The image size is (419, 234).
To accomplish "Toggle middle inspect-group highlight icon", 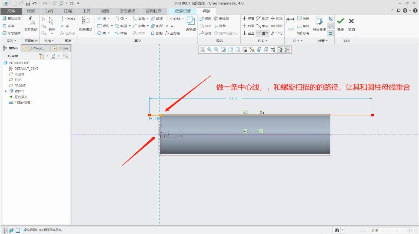I will click(331, 26).
